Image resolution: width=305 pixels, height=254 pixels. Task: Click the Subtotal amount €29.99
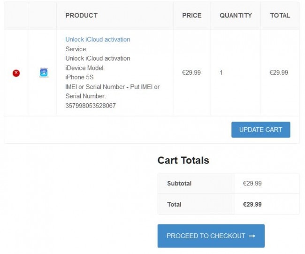tap(252, 184)
